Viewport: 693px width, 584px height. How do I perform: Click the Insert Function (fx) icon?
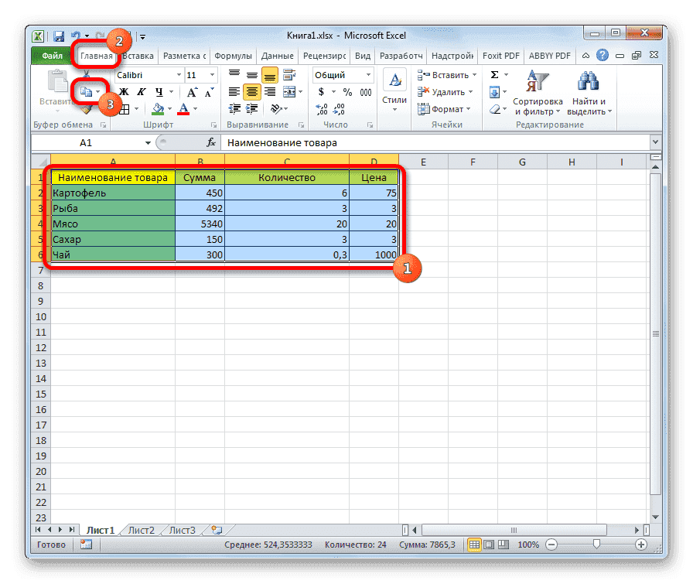point(210,142)
